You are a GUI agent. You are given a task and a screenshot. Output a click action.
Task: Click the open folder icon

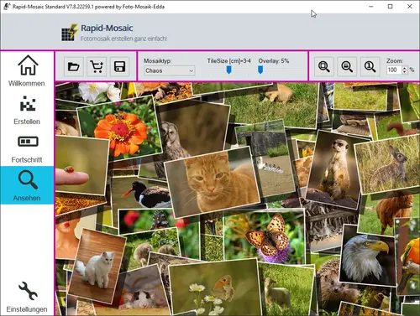tap(74, 67)
